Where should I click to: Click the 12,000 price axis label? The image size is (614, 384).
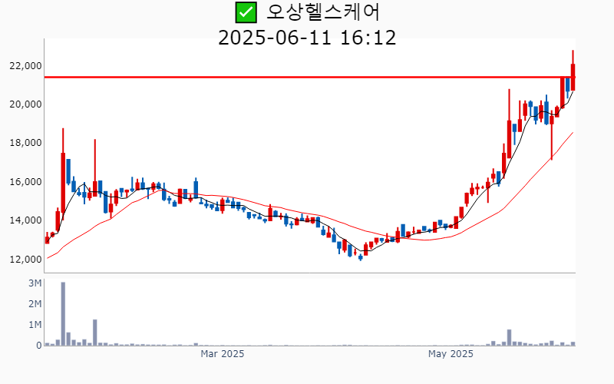point(25,259)
